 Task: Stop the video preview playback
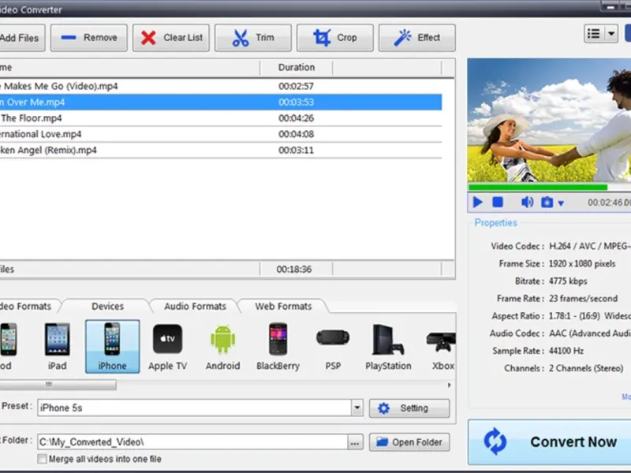coord(498,203)
